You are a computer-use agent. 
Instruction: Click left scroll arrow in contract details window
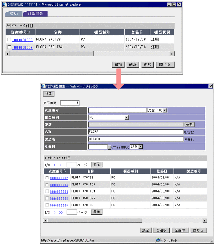[7, 54]
